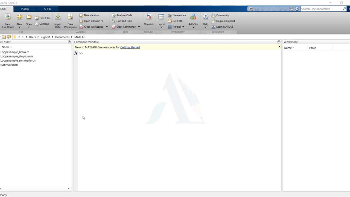The image size is (350, 197).
Task: Open the Clear Workspace dropdown arrow
Action: coord(107,27)
